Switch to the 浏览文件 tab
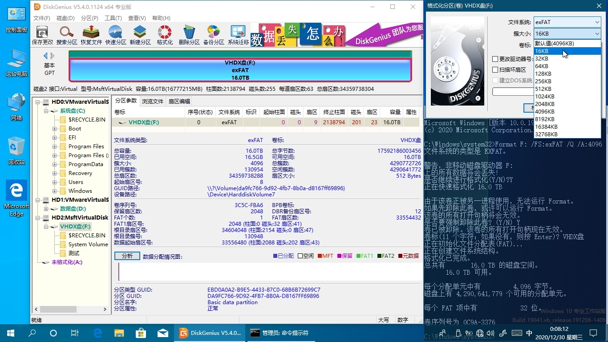The height and width of the screenshot is (342, 608). click(x=153, y=101)
